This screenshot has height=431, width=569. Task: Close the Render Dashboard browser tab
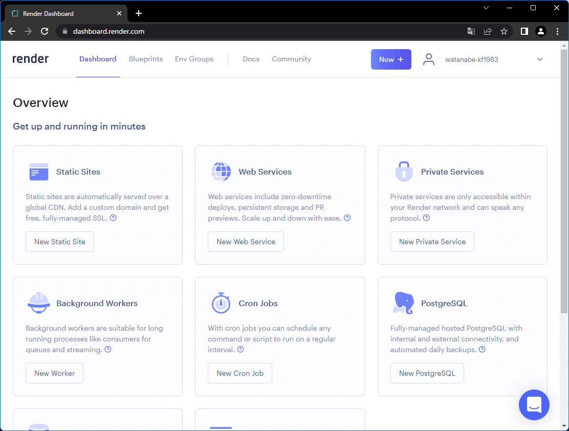(119, 13)
